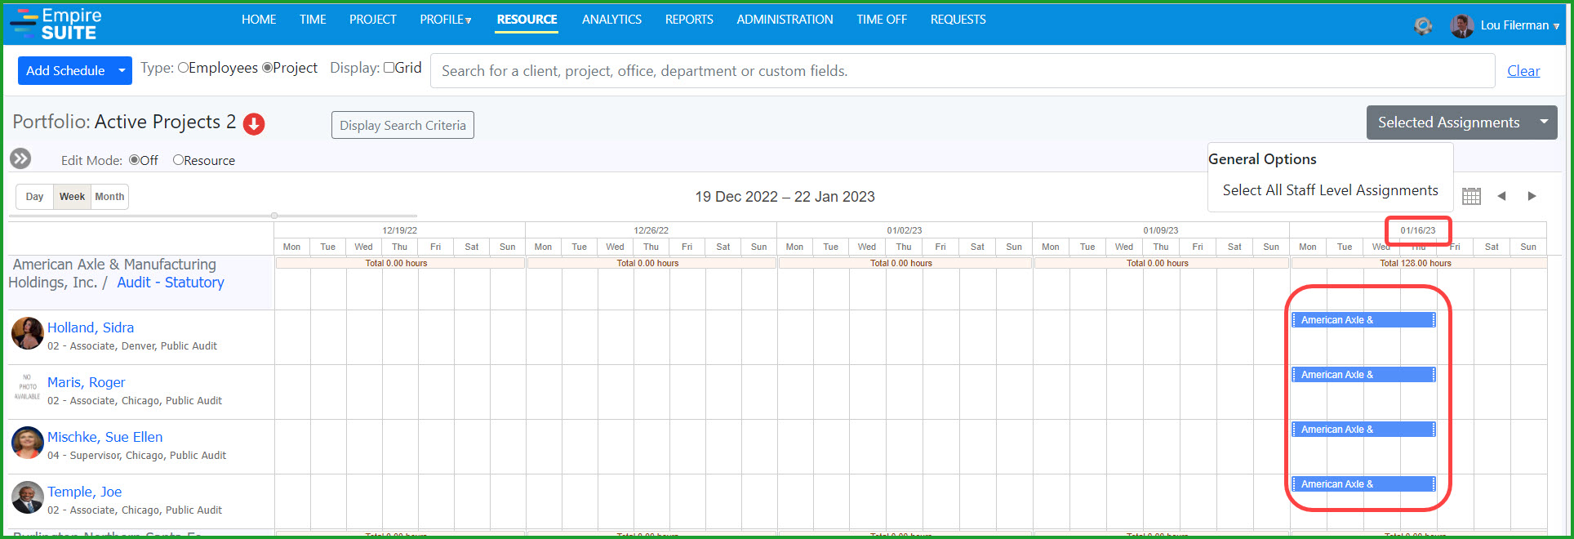Set Edit Mode to Off
The height and width of the screenshot is (539, 1574).
134,160
